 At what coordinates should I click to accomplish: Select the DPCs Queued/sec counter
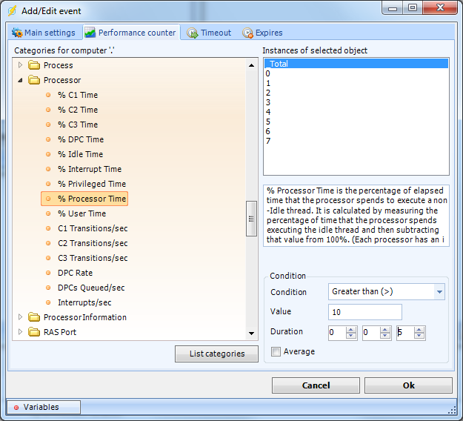pos(91,288)
